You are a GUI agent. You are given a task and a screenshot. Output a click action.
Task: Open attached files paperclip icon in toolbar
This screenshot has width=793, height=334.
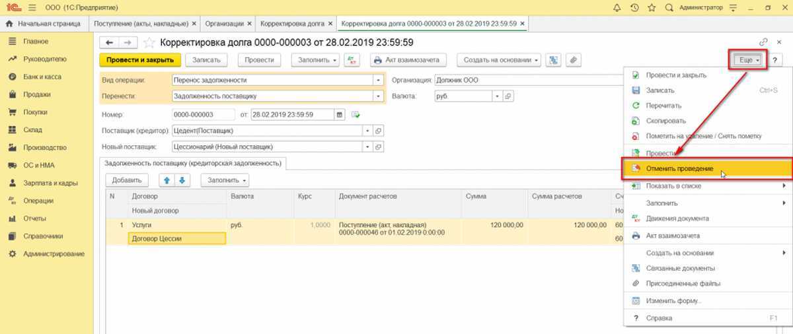(573, 59)
